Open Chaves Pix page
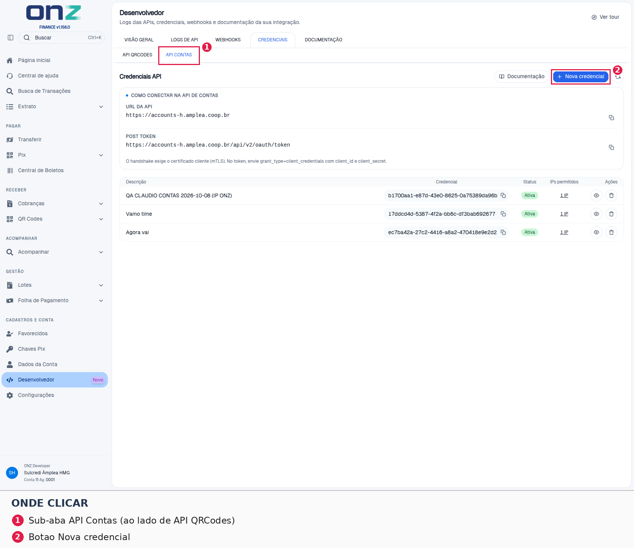This screenshot has width=634, height=548. tap(54, 349)
